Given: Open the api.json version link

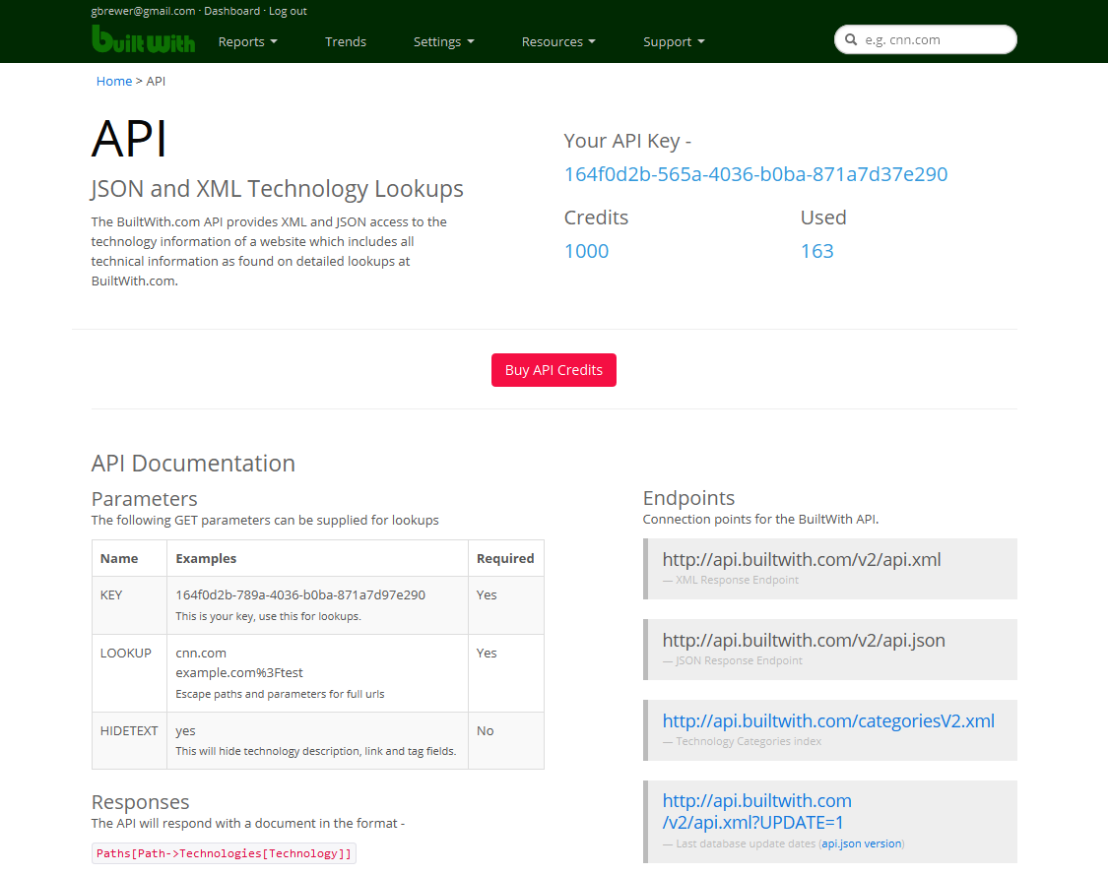Looking at the screenshot, I should 862,843.
